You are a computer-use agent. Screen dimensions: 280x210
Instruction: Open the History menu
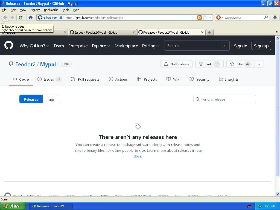tap(35, 10)
